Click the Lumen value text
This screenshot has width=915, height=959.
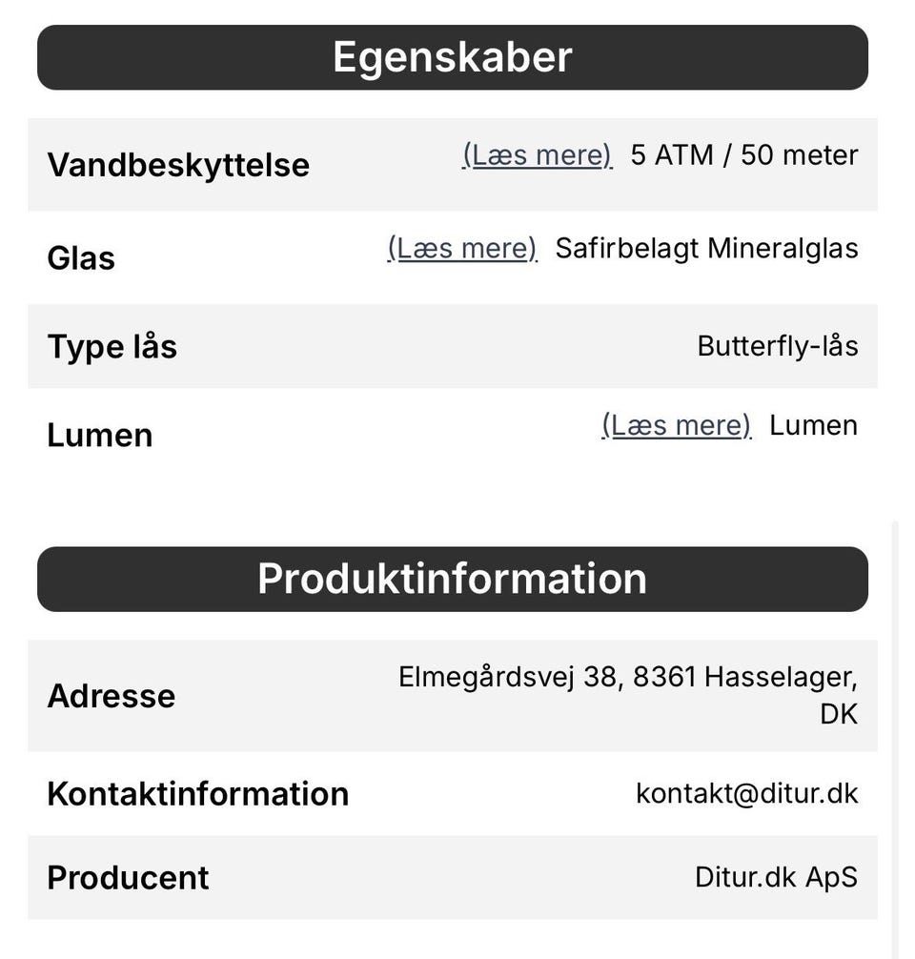(813, 426)
